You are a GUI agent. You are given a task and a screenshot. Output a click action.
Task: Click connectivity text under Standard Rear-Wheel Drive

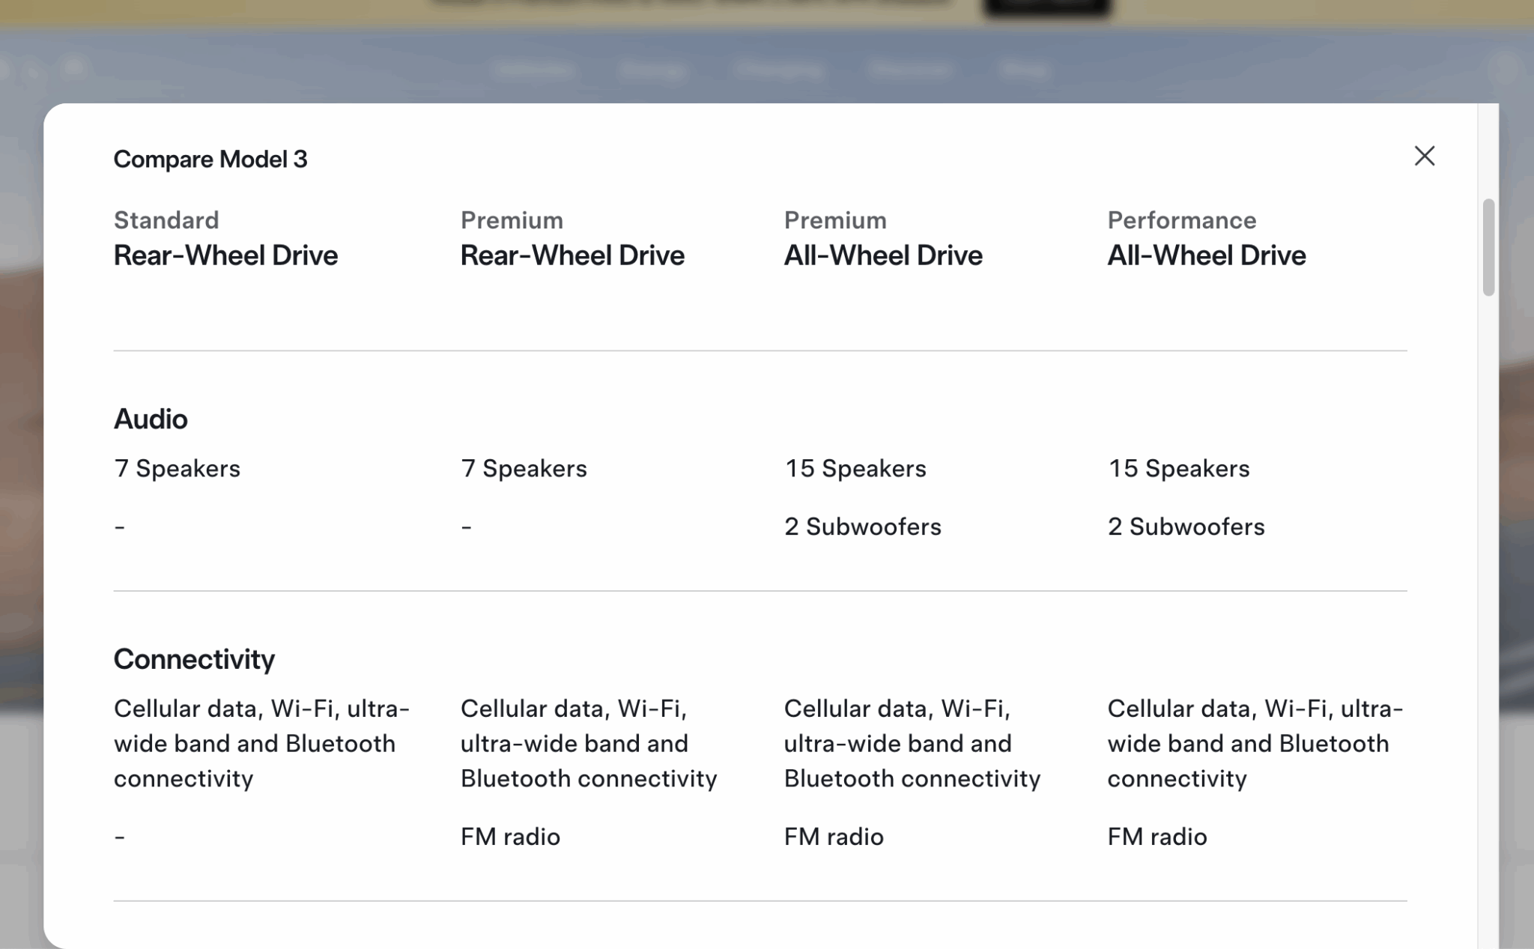[262, 743]
